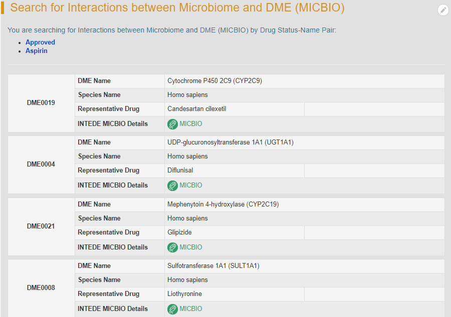The width and height of the screenshot is (451, 317).
Task: Click the MICBIO icon in the DME0021 row
Action: [172, 247]
